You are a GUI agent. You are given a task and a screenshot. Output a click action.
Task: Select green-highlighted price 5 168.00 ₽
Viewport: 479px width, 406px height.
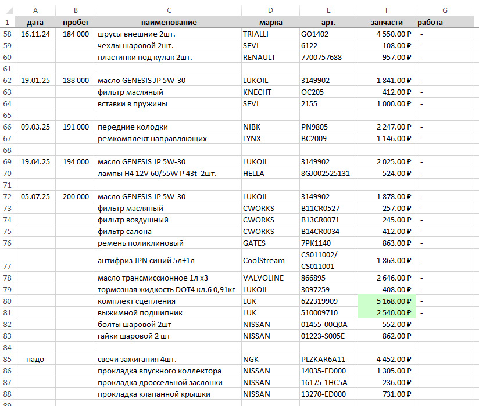387,301
